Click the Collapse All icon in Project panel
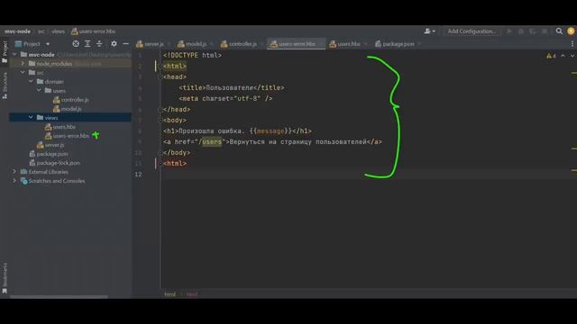This screenshot has width=577, height=324. point(99,44)
